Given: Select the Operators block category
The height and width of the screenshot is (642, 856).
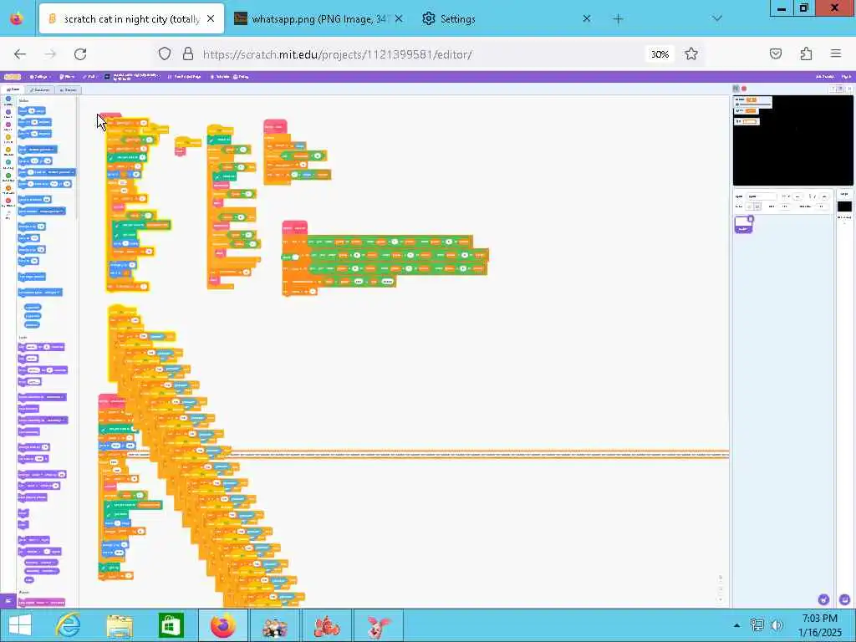Looking at the screenshot, I should point(8,177).
